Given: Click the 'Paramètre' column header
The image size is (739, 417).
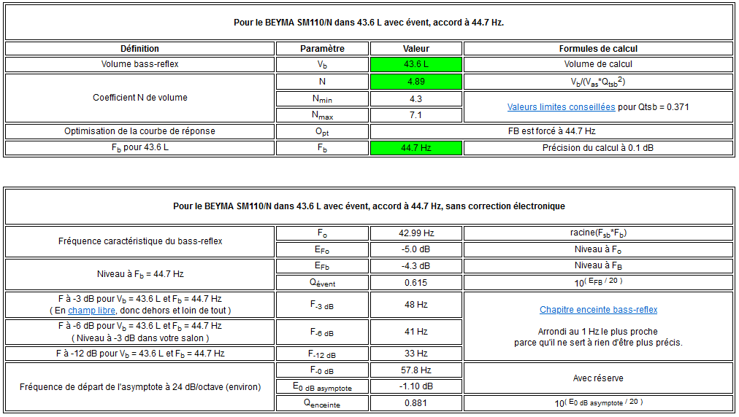Looking at the screenshot, I should click(322, 48).
